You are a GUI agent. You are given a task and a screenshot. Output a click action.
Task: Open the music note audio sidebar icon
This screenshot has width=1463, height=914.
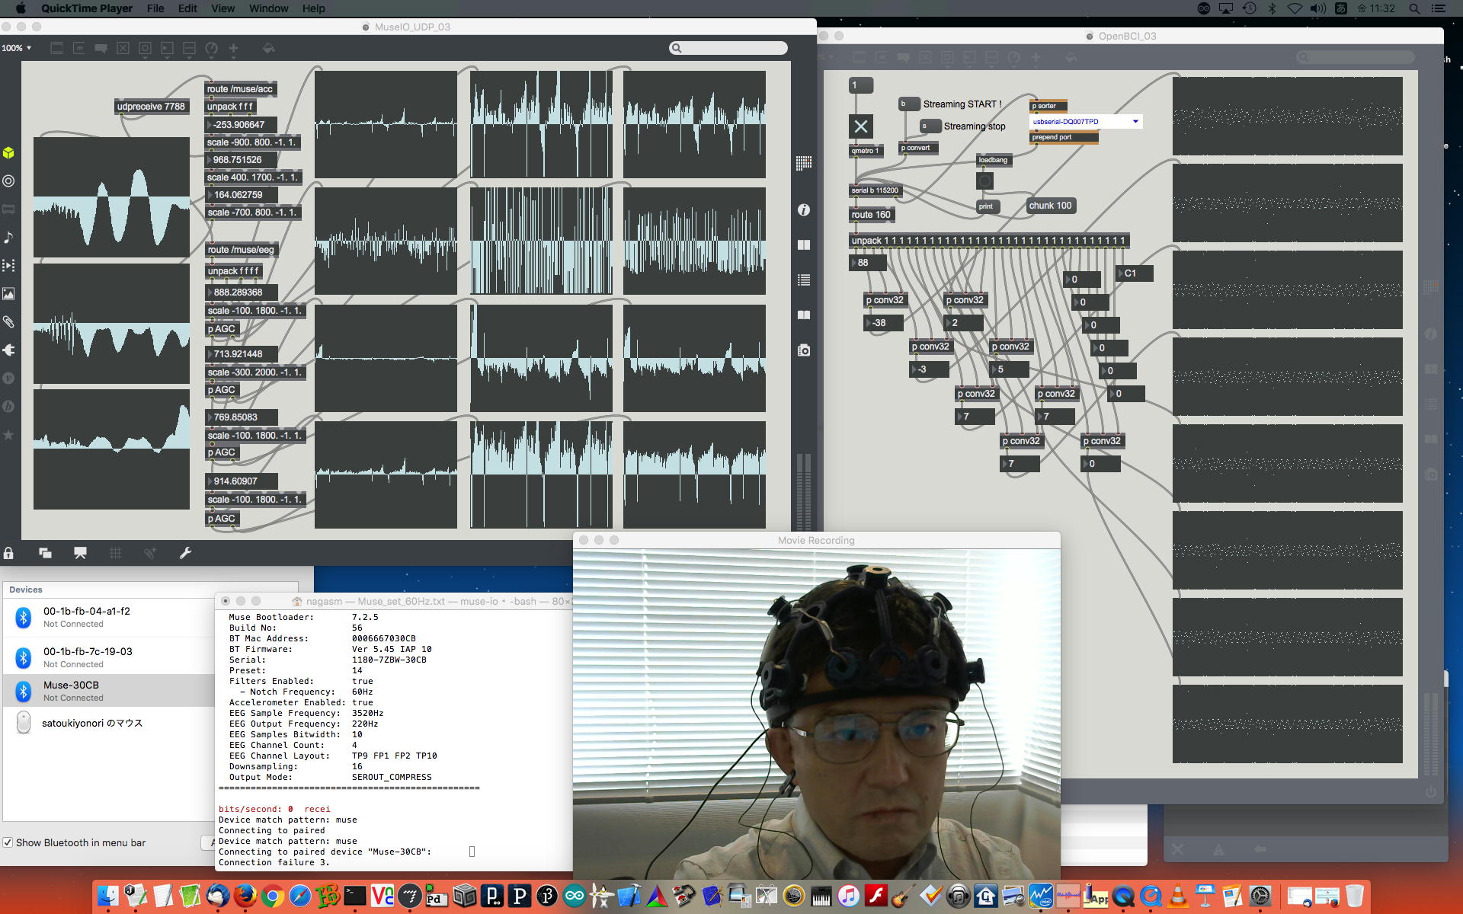pos(8,238)
